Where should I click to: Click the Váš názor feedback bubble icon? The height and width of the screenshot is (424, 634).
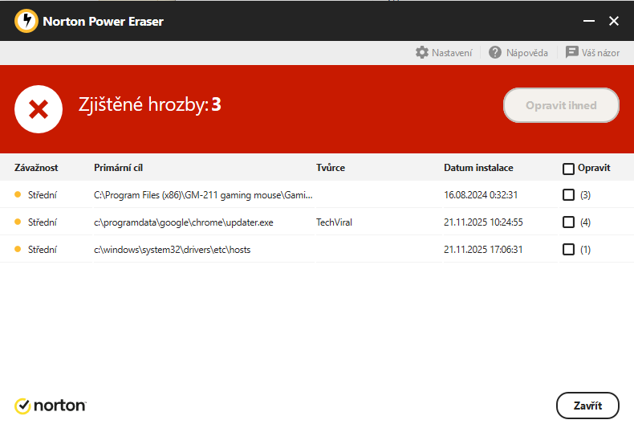(x=572, y=52)
